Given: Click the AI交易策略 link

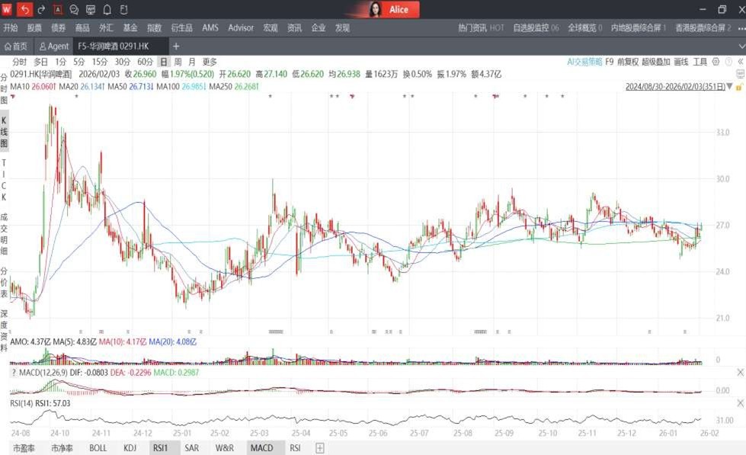Looking at the screenshot, I should 584,62.
